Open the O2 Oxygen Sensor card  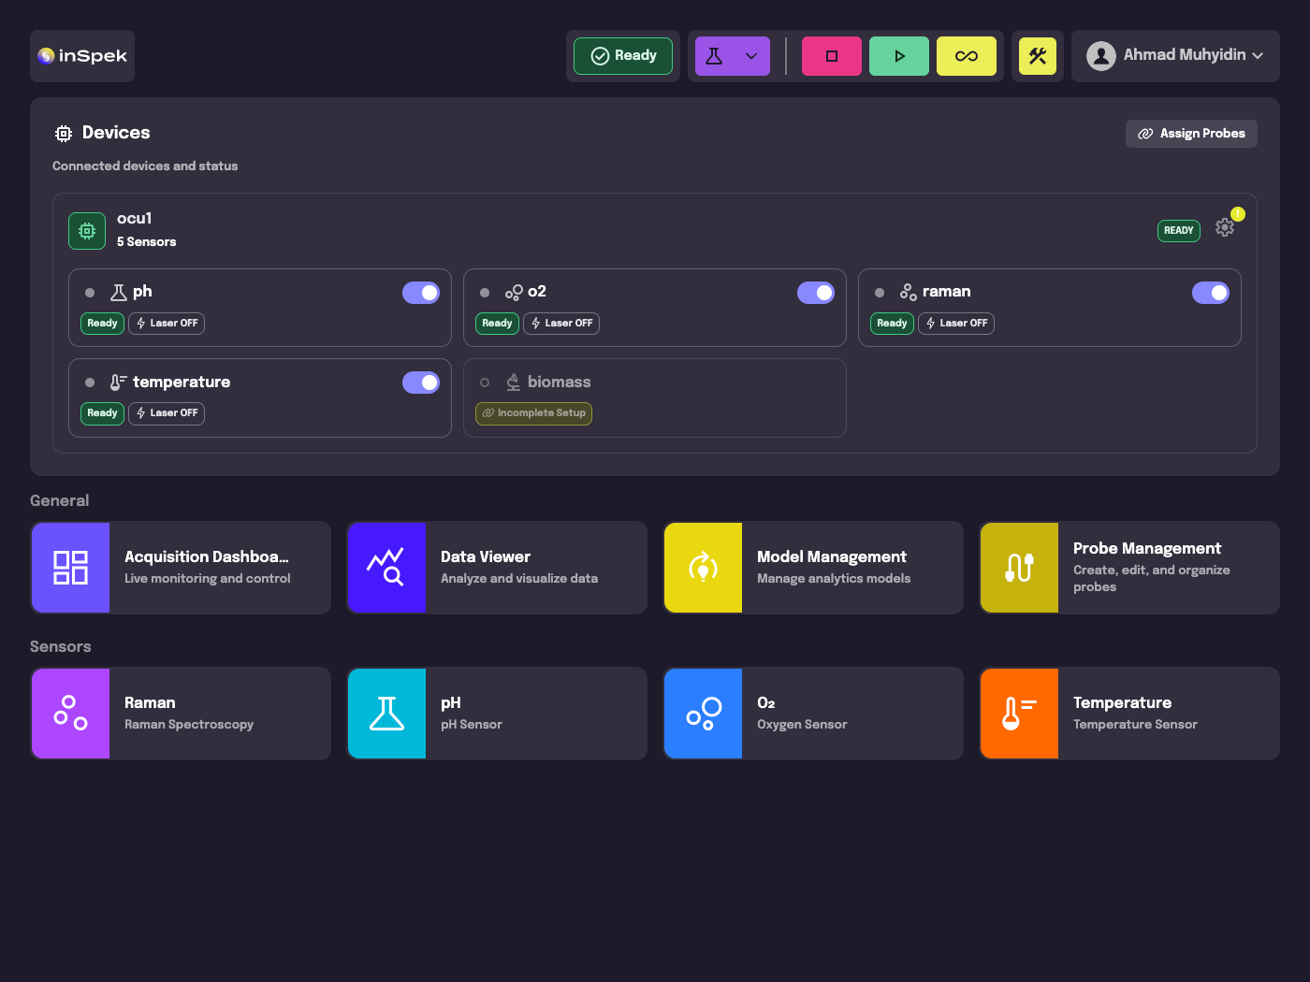click(813, 714)
